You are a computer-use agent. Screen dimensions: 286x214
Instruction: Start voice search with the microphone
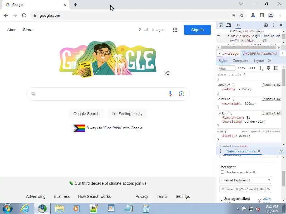[x=170, y=94]
